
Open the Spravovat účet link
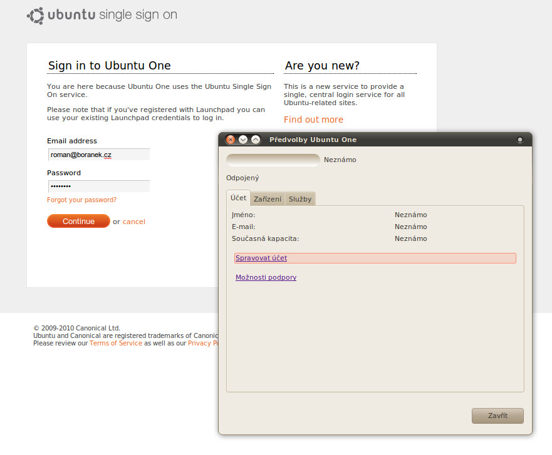pyautogui.click(x=261, y=258)
